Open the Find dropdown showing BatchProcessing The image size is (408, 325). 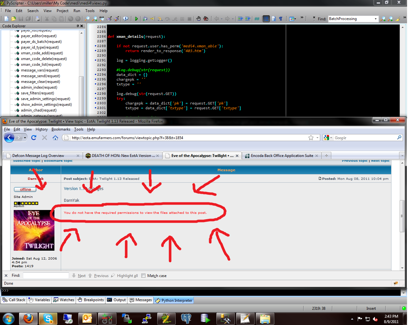click(376, 19)
